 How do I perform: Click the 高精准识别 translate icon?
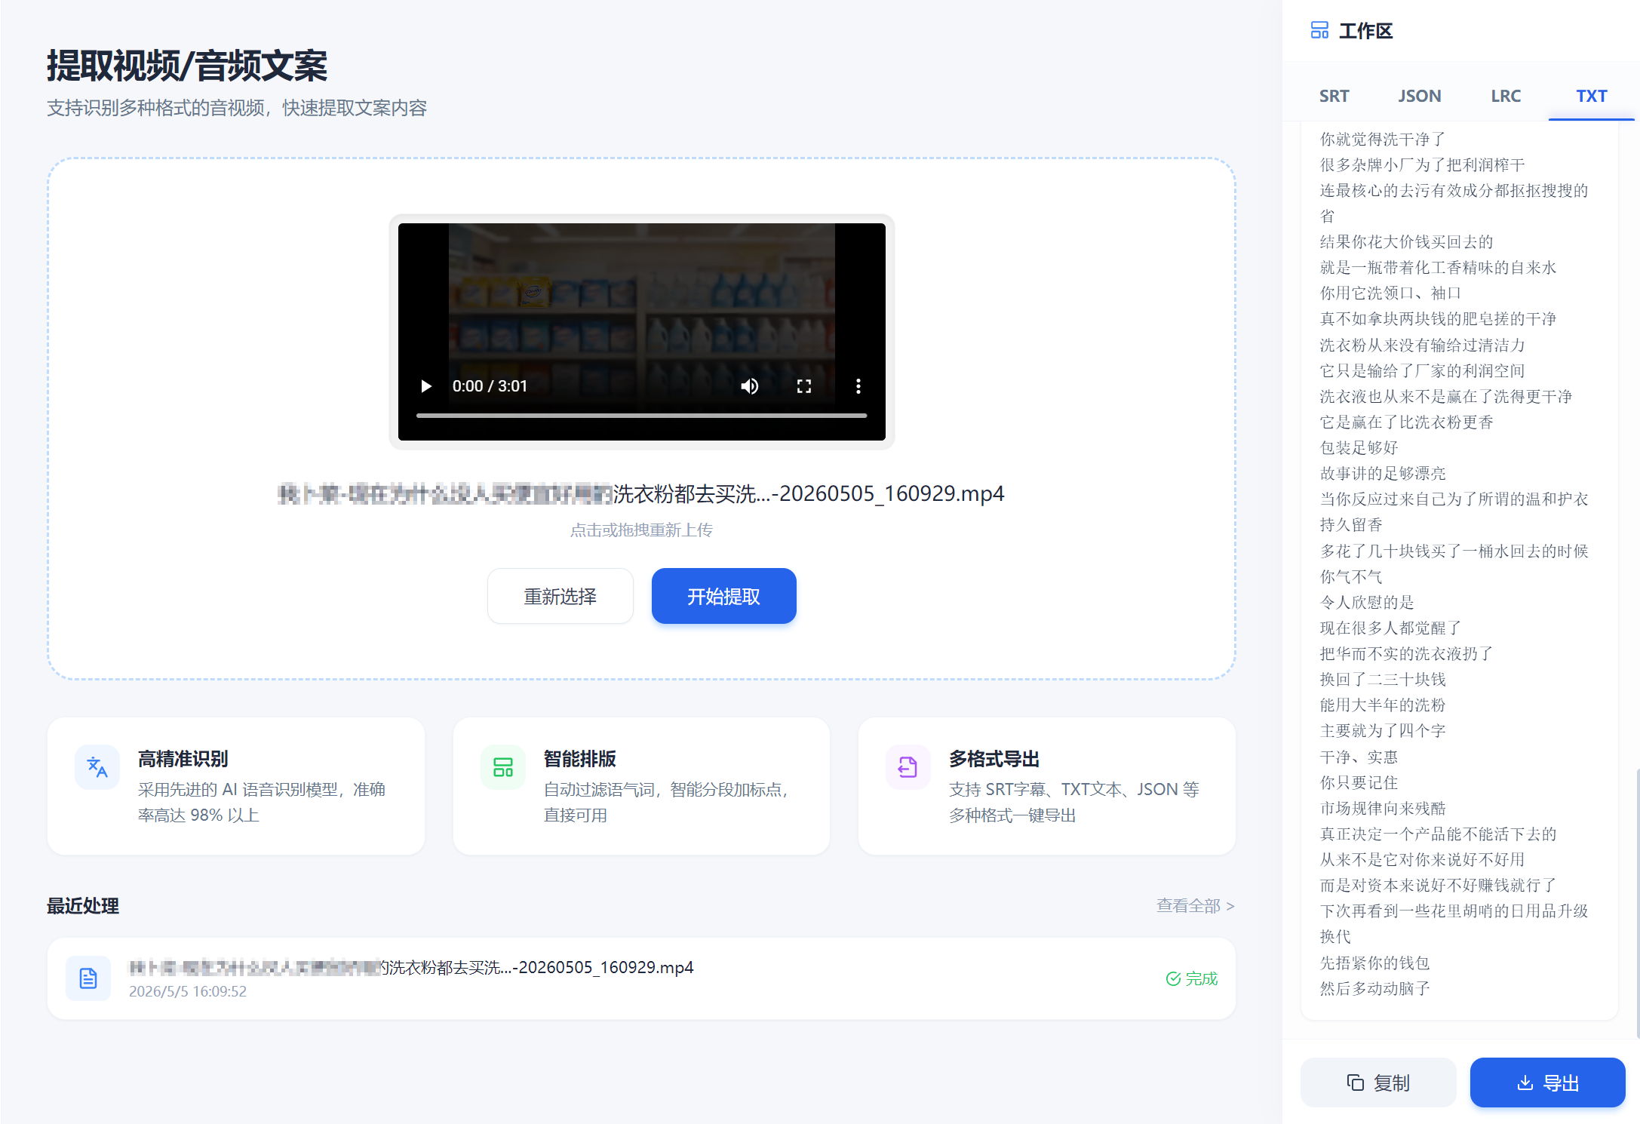tap(97, 767)
